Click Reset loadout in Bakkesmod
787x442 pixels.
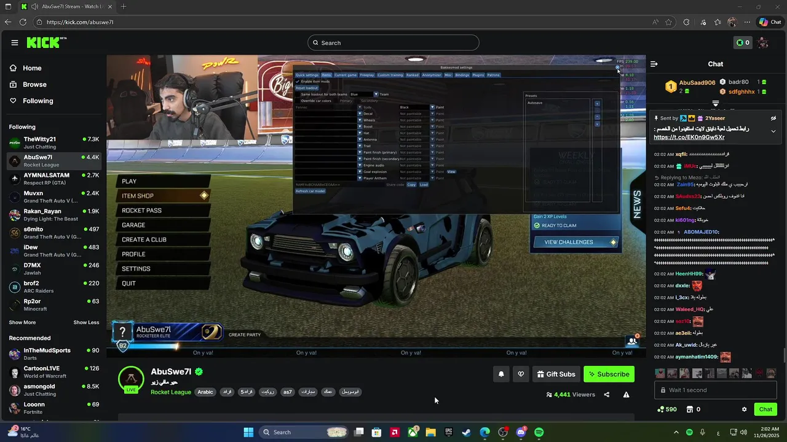(307, 88)
